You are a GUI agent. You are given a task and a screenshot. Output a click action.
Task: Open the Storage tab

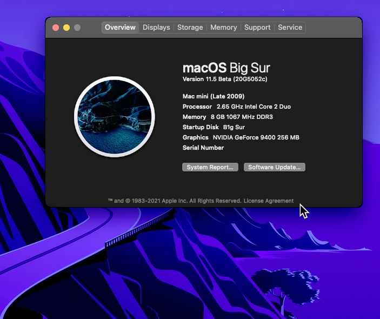click(x=190, y=28)
